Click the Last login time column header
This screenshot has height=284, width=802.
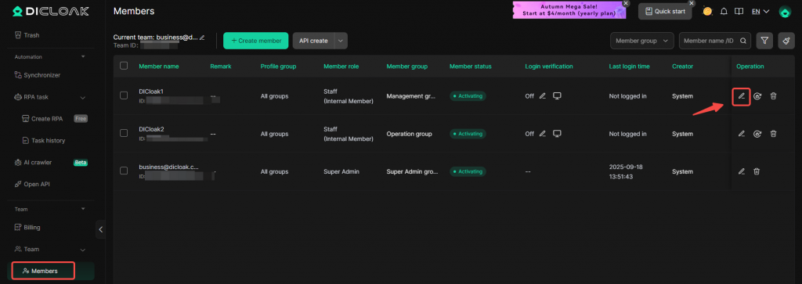click(x=629, y=67)
